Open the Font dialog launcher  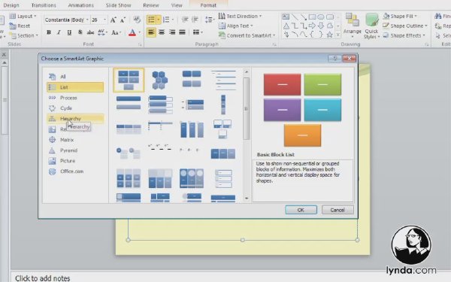[140, 44]
